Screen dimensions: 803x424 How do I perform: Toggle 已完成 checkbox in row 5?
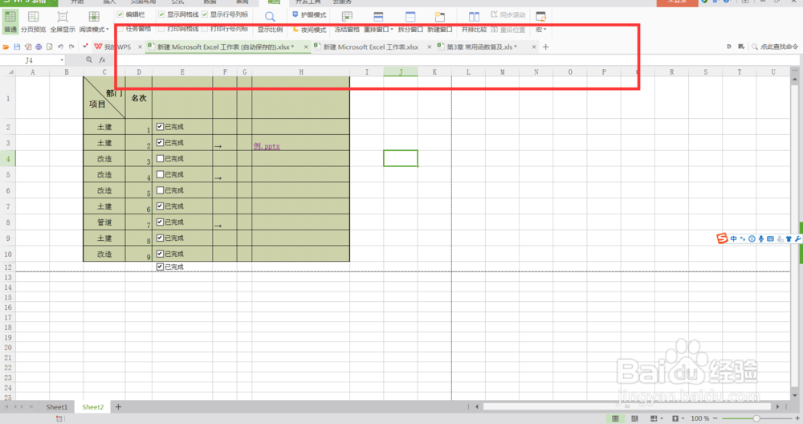tap(161, 174)
